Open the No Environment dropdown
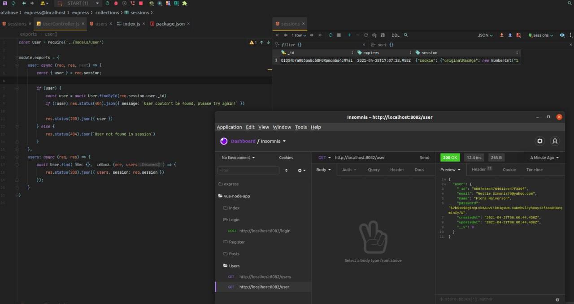 238,158
